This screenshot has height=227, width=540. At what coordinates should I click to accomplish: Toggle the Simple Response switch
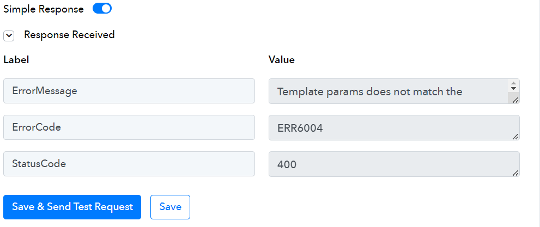click(x=102, y=9)
